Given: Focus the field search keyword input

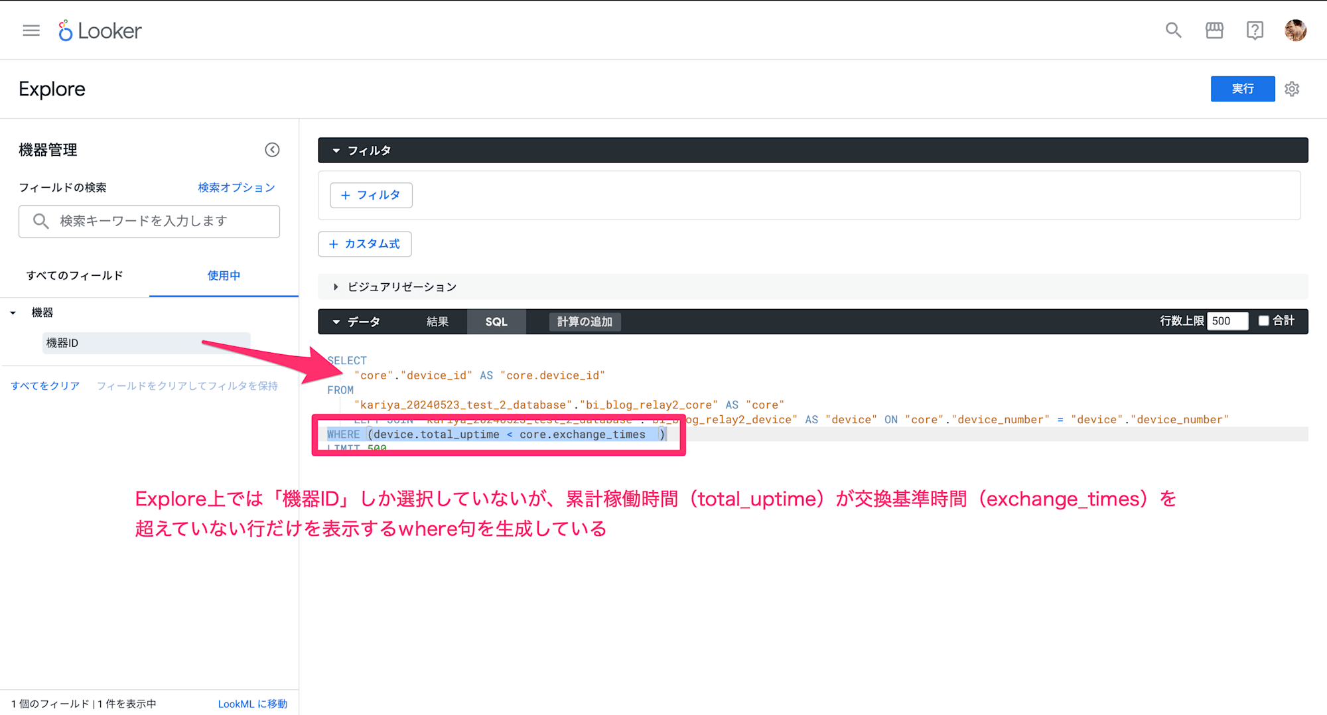Looking at the screenshot, I should point(149,222).
